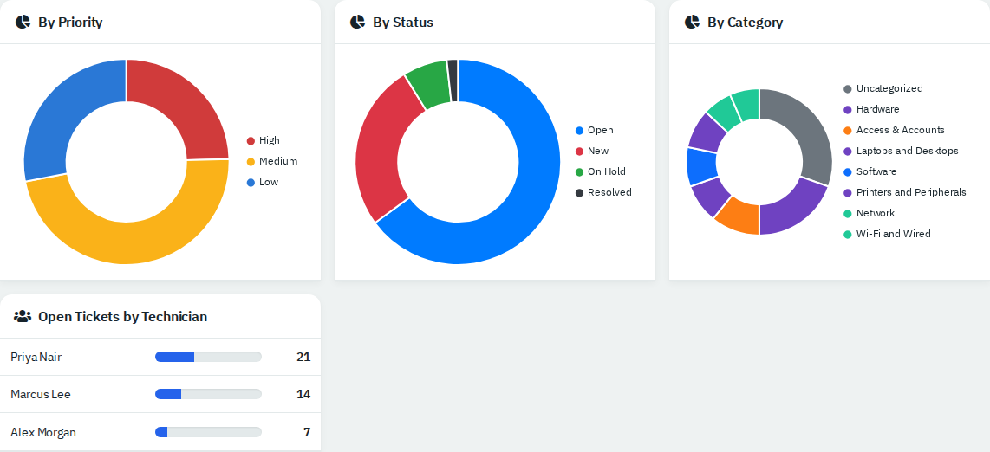Toggle the Software legend entry
Image resolution: width=990 pixels, height=452 pixels.
(x=870, y=171)
